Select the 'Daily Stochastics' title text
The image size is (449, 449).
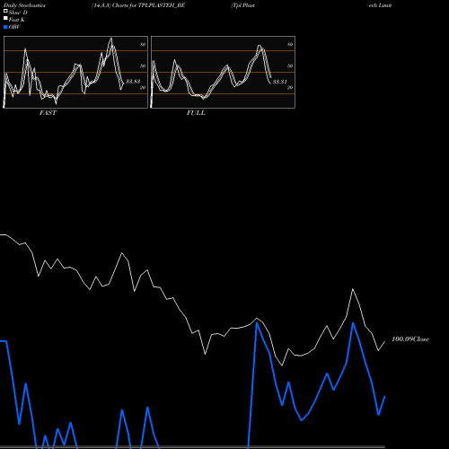click(x=24, y=5)
